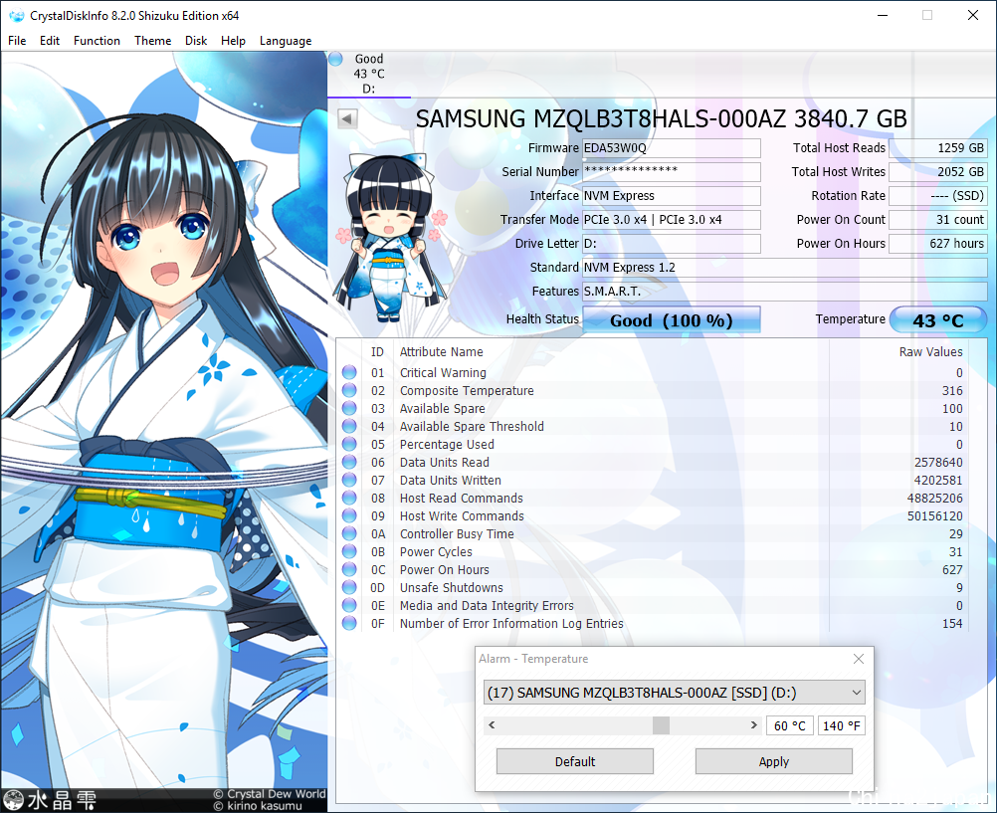Click the Apply button in Alarm dialog
The image size is (997, 813).
(774, 761)
